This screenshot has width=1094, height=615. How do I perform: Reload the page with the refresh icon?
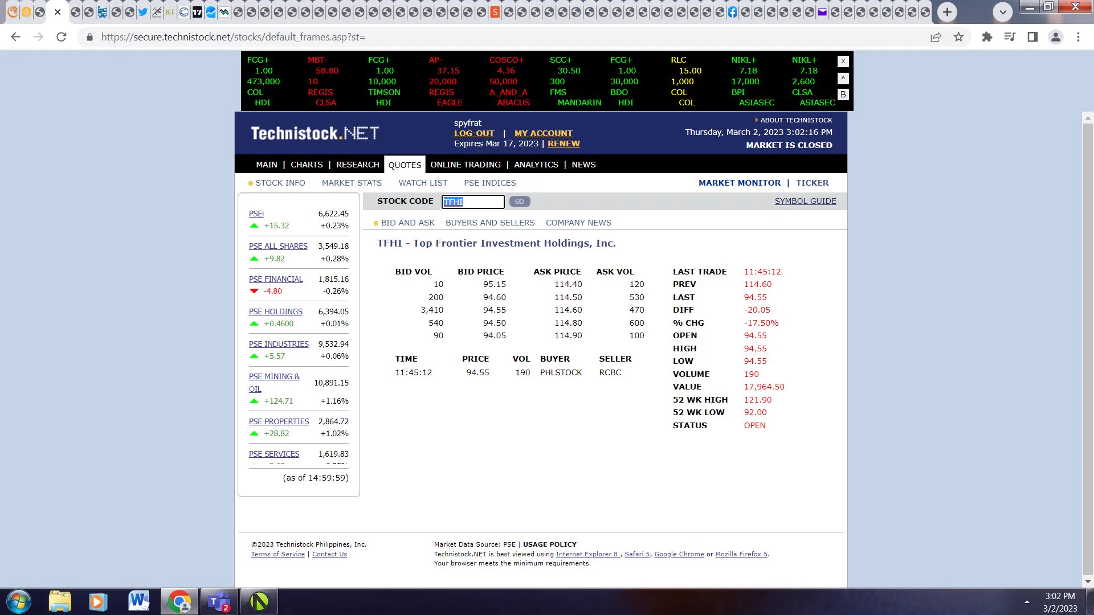coord(62,37)
